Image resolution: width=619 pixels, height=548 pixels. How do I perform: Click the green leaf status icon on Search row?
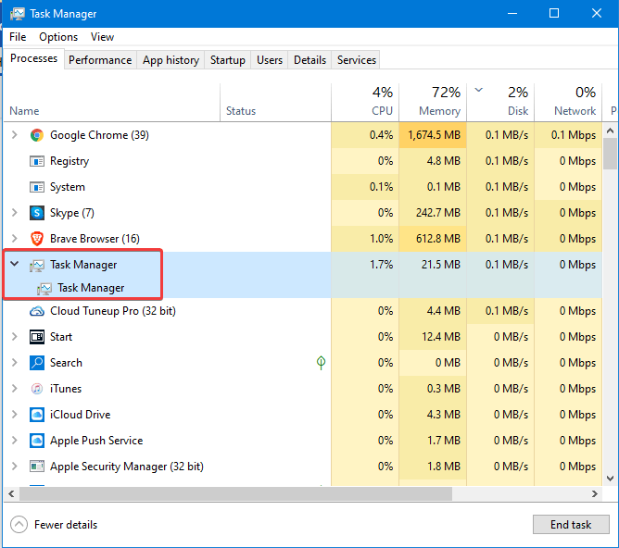pyautogui.click(x=321, y=363)
